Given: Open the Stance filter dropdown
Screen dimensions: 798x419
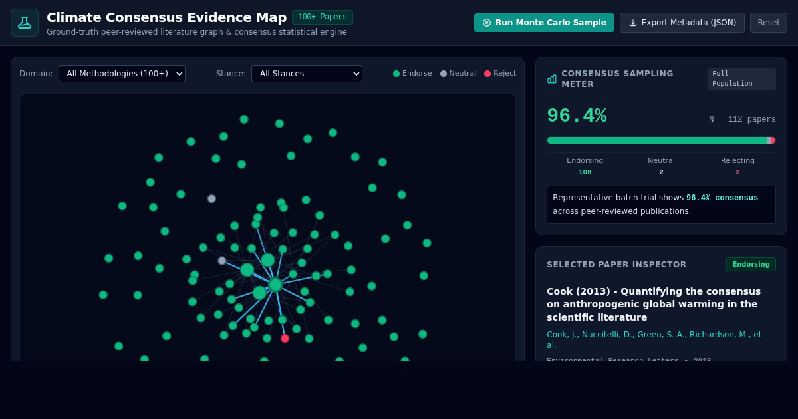Looking at the screenshot, I should (307, 74).
